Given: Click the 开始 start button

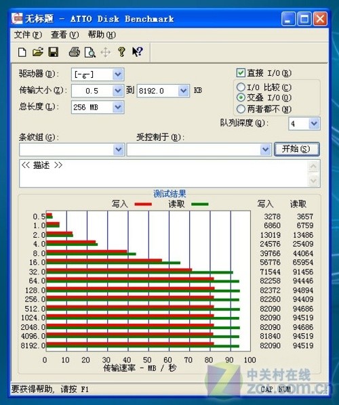Looking at the screenshot, I should [297, 149].
